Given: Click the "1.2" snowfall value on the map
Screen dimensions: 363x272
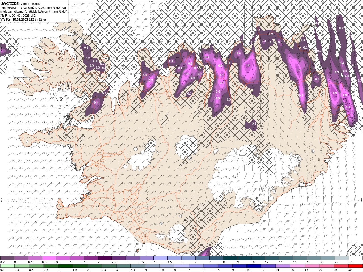Looking at the screenshot, I should click(247, 65).
